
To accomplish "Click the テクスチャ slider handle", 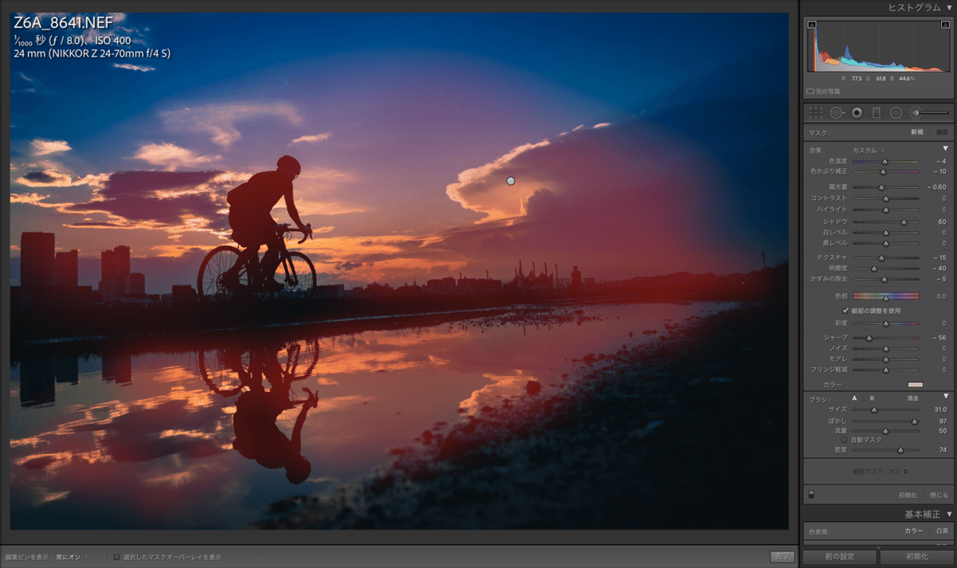I will 881,257.
